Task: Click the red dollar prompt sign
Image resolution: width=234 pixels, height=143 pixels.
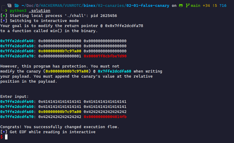Action: point(2,137)
